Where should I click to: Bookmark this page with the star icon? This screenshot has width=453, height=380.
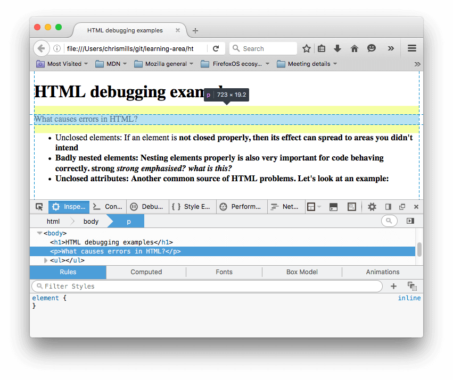306,48
